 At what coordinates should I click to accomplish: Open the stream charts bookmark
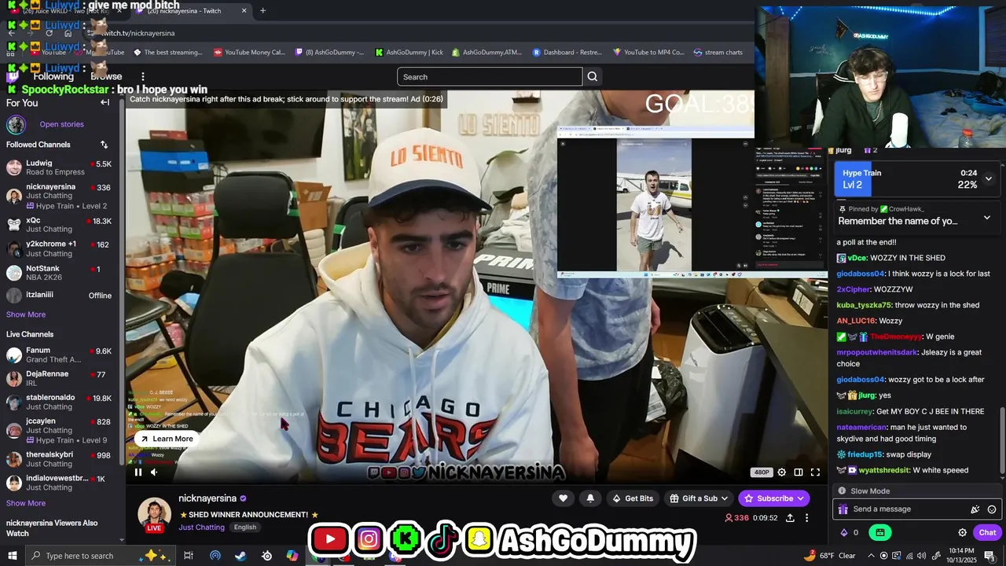pos(718,53)
